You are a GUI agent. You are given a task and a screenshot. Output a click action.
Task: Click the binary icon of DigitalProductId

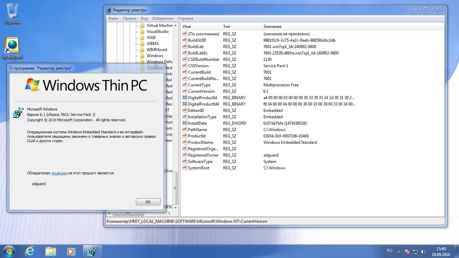point(184,98)
